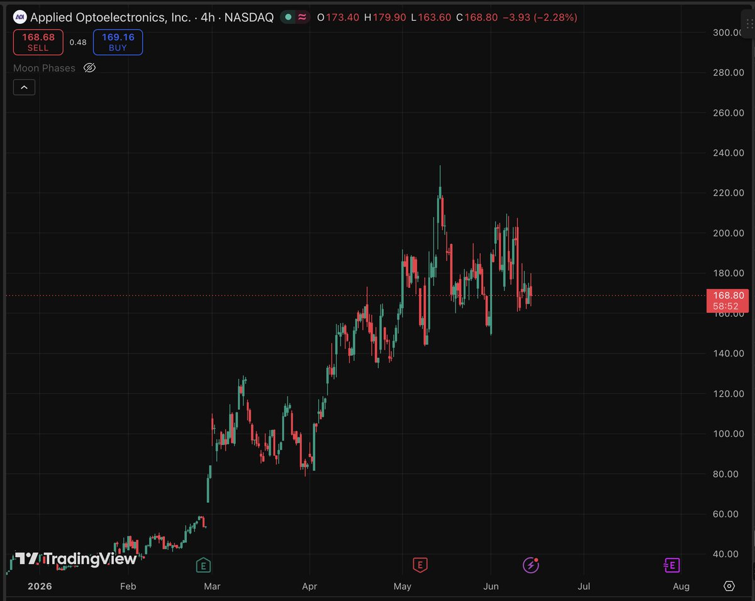
Task: Click the 169.16 BUY button
Action: pos(118,42)
